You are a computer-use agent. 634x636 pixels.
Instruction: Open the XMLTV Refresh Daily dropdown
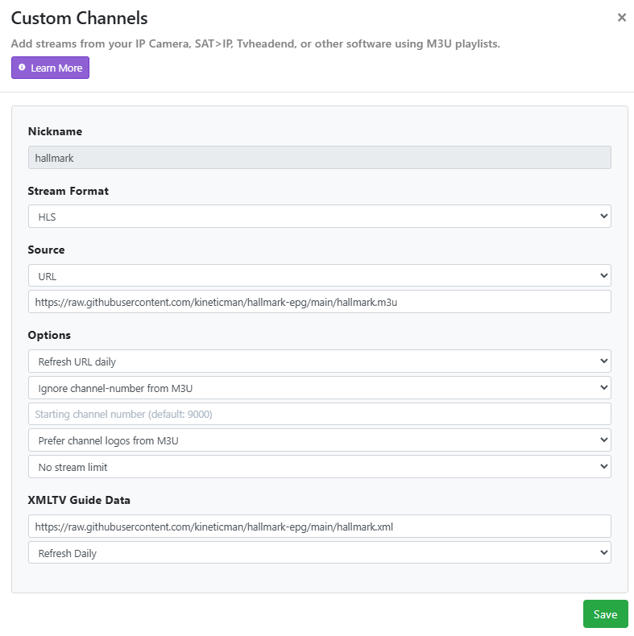319,553
